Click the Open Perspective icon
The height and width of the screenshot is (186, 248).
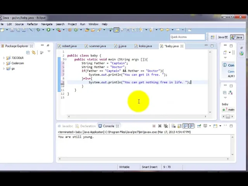coord(213,37)
